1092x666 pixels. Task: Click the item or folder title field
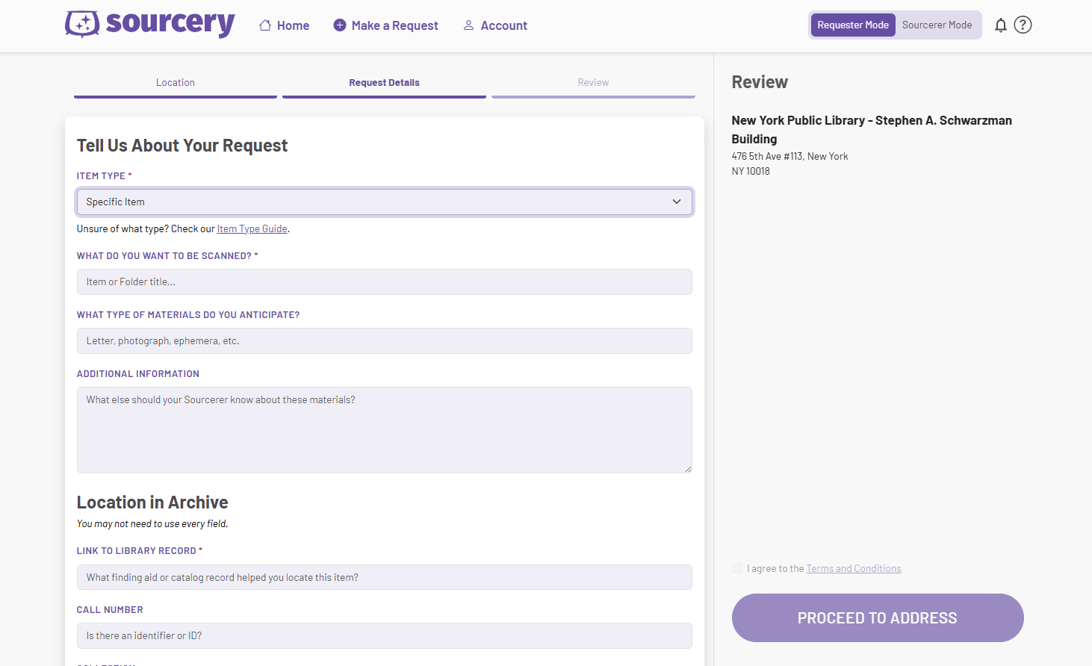(x=384, y=281)
